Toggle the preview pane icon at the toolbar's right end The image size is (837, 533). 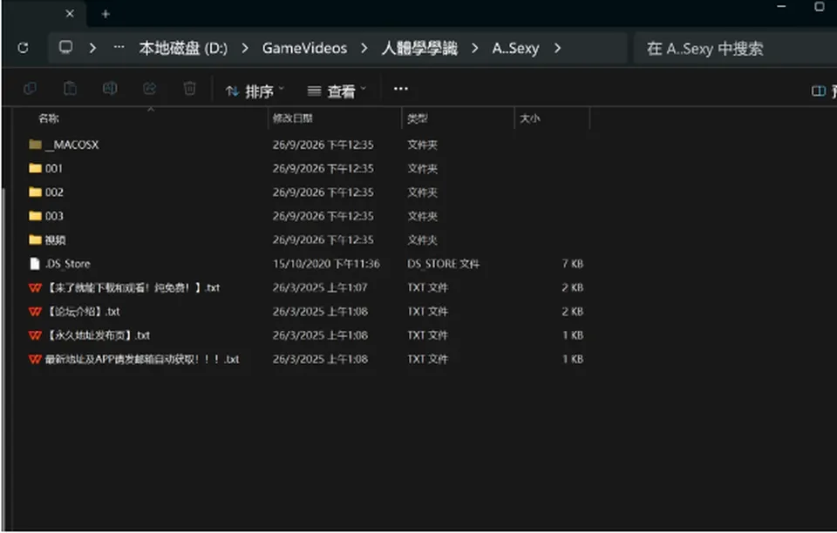(x=819, y=91)
